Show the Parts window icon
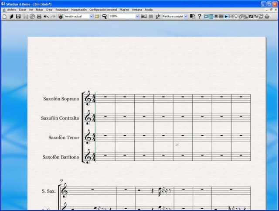 pyautogui.click(x=241, y=17)
